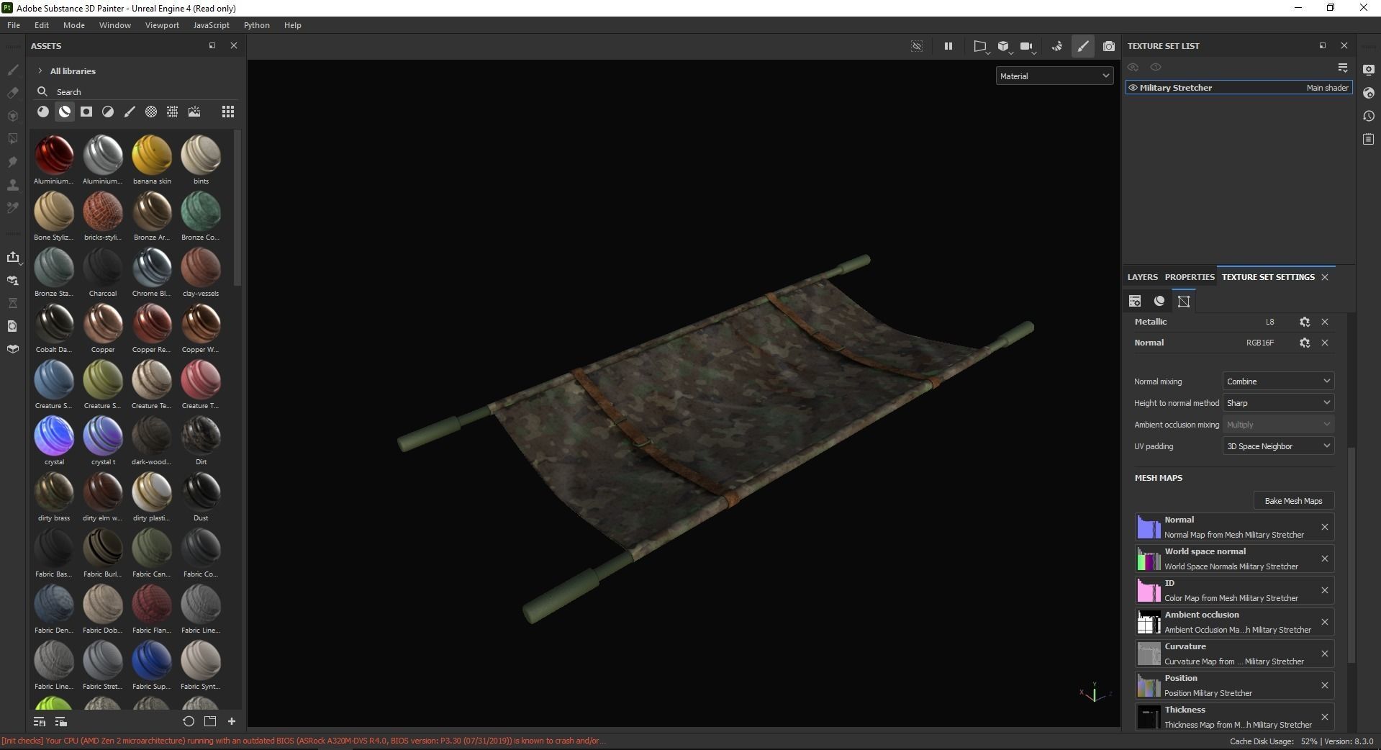The image size is (1381, 750).
Task: Open Texture Set List settings menu
Action: [x=1343, y=67]
